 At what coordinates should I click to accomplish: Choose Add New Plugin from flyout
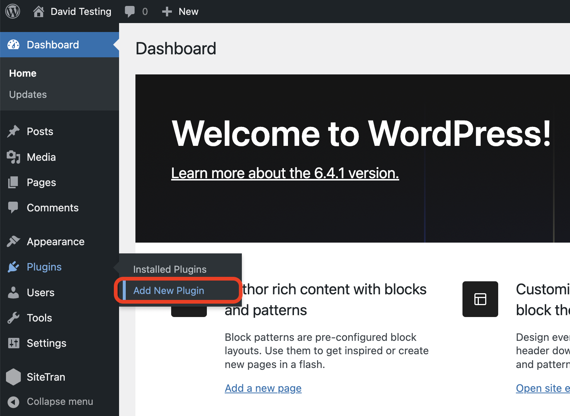coord(169,291)
